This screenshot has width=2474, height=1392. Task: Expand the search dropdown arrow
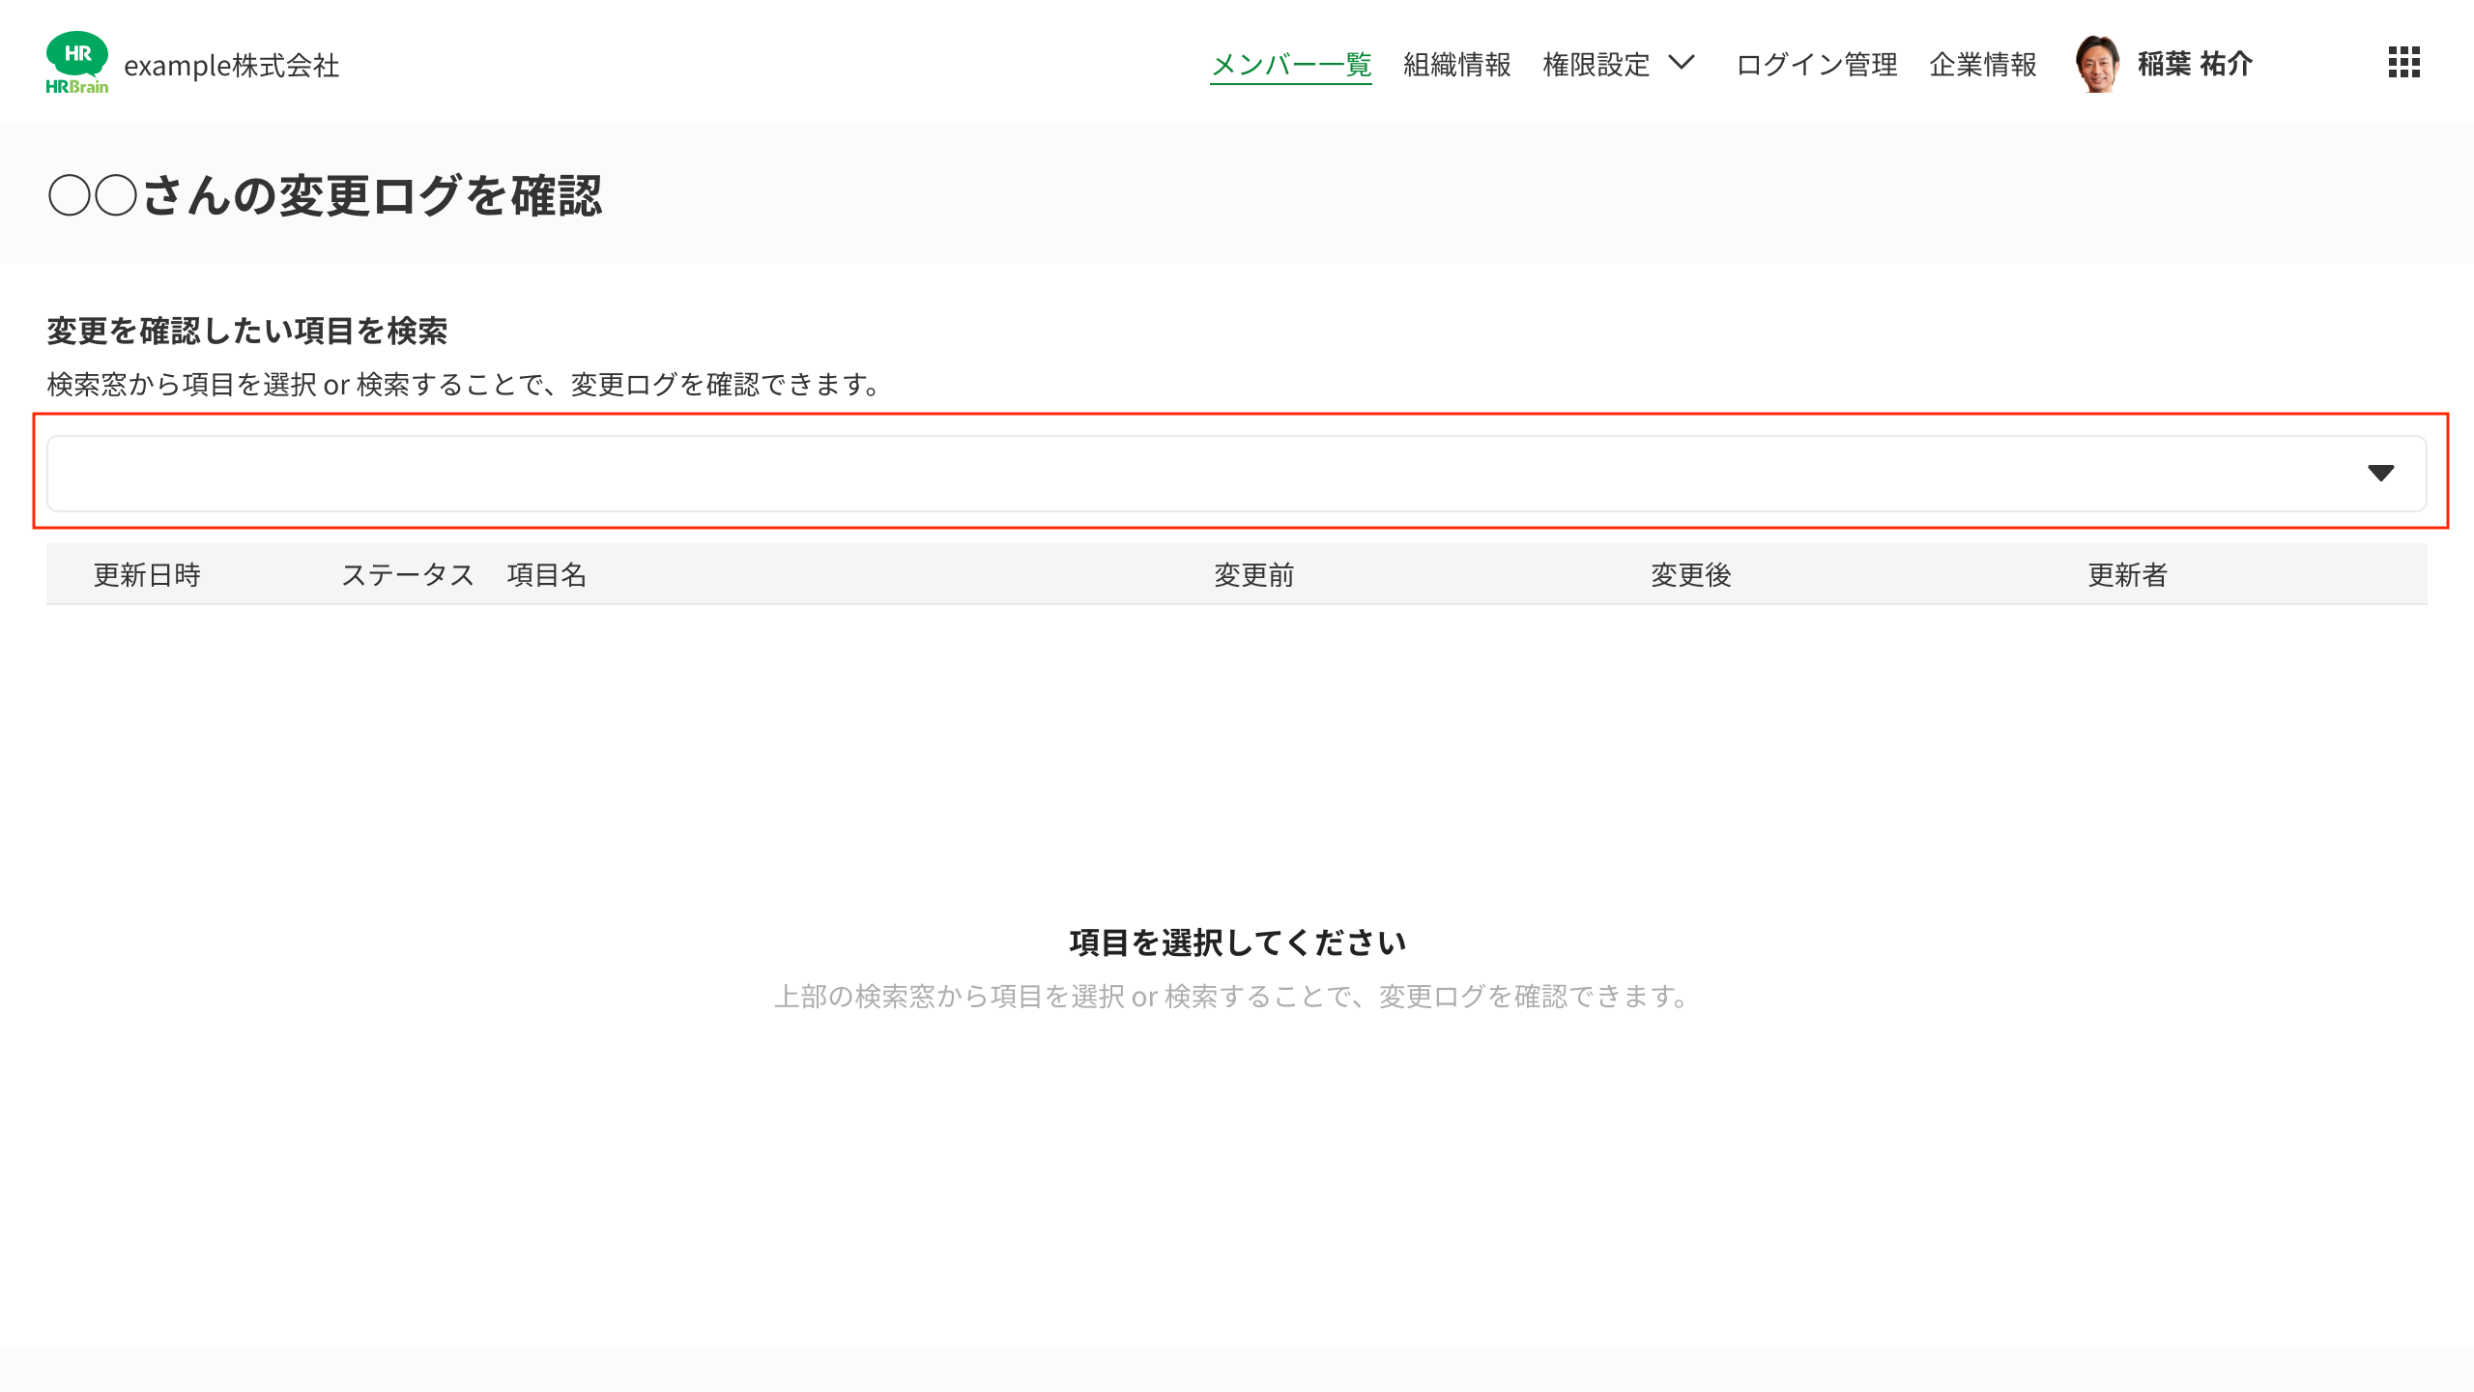point(2380,473)
